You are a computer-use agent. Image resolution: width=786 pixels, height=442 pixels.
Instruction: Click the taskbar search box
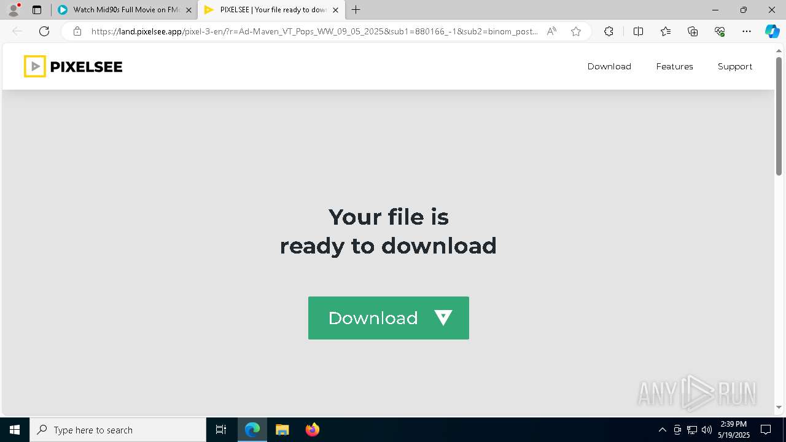click(x=118, y=430)
